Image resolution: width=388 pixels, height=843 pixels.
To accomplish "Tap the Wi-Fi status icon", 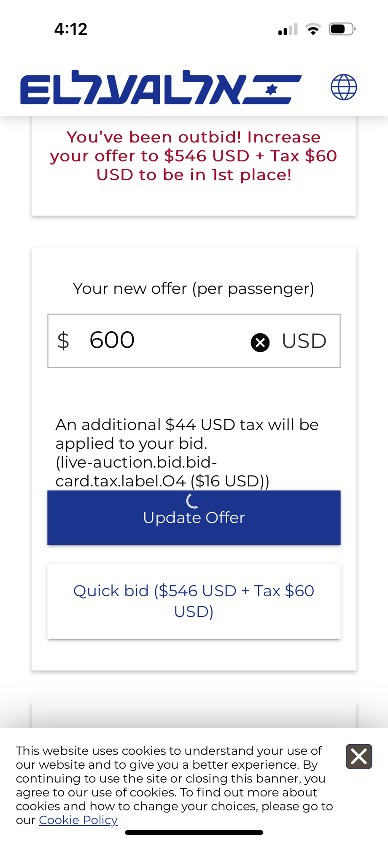I will (x=313, y=30).
